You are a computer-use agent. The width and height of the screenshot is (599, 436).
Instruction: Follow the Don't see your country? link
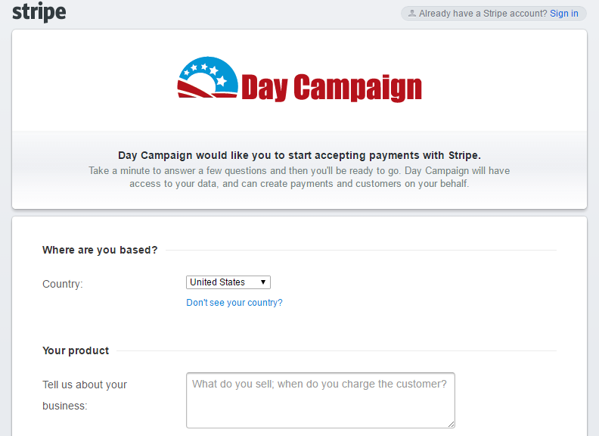coord(234,303)
